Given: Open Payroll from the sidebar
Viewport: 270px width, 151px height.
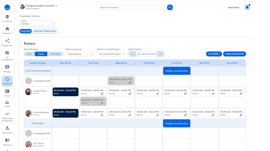Looking at the screenshot, I should click(7, 91).
